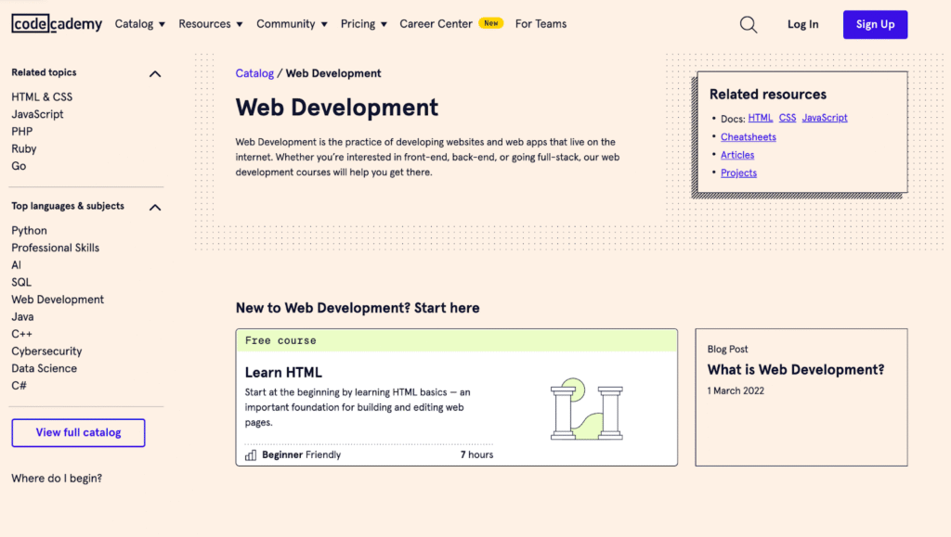Open Where do I begin? link

coord(57,479)
